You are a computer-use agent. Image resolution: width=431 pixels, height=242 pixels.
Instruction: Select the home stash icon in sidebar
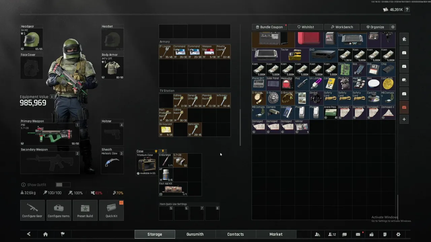(x=404, y=39)
